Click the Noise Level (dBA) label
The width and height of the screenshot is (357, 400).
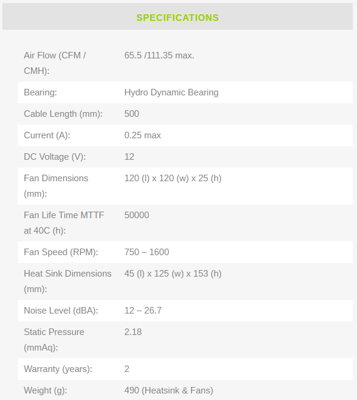coord(61,311)
